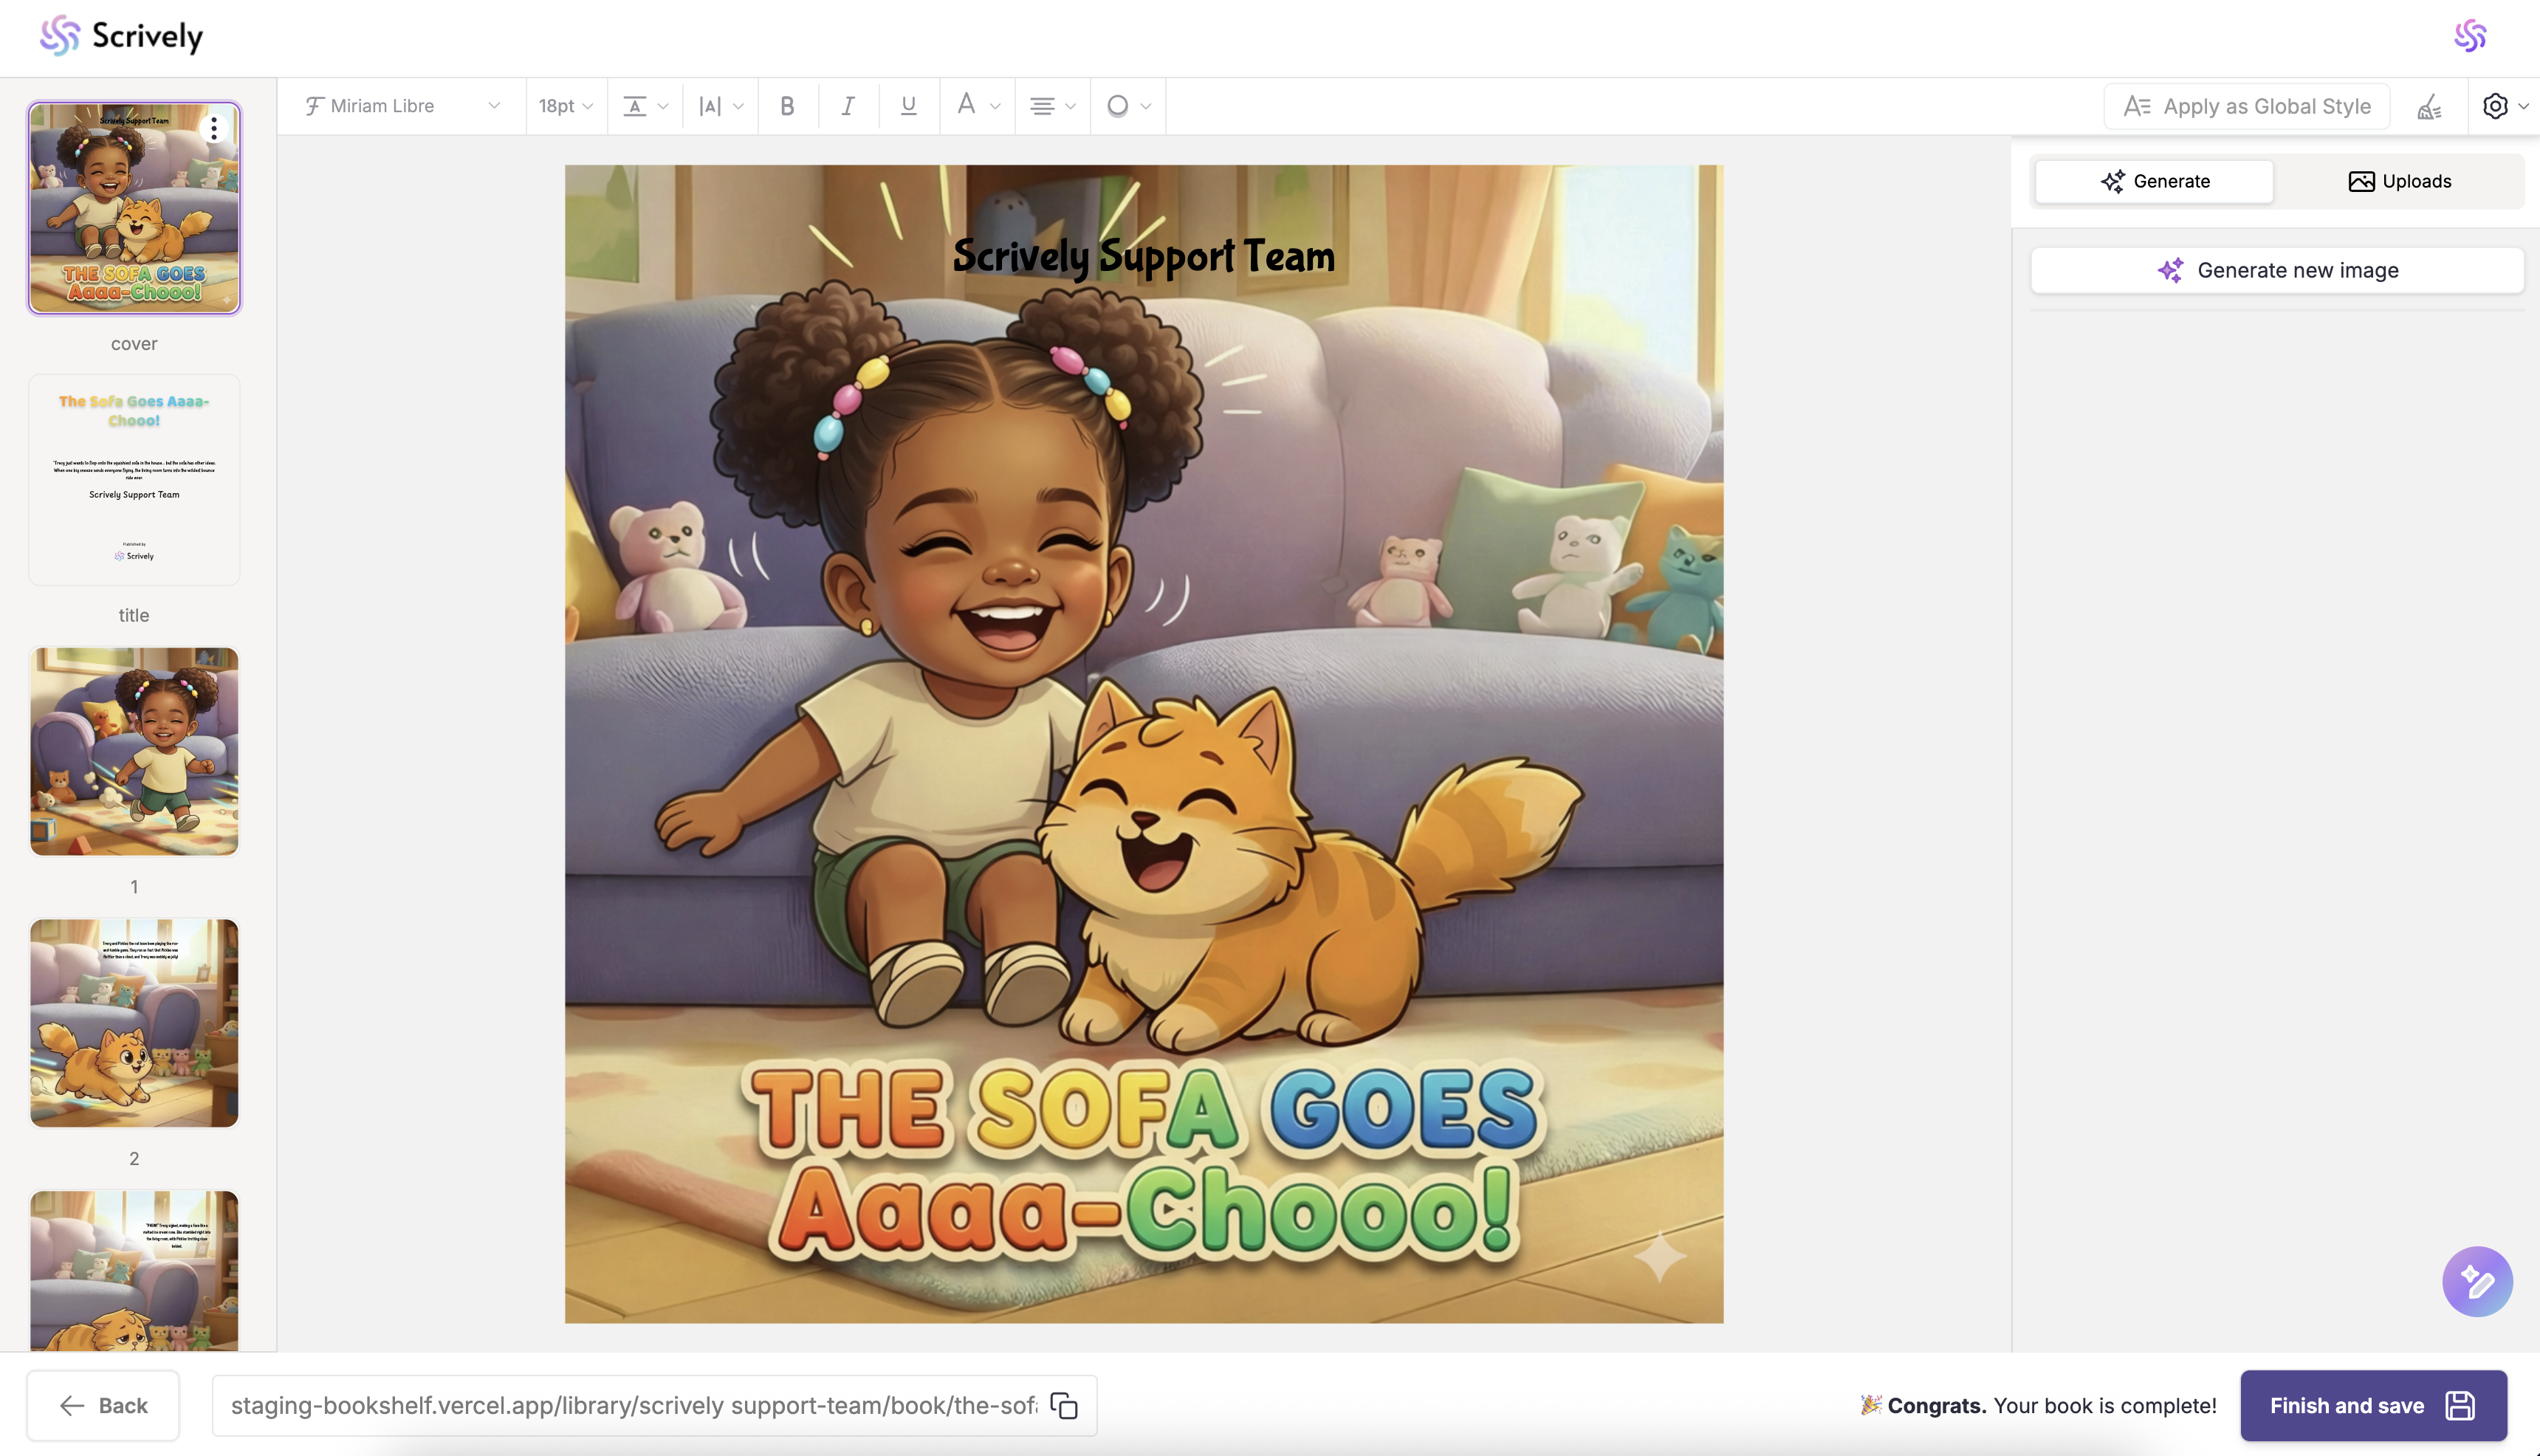Expand the 18pt font size dropdown
Viewport: 2540px width, 1456px height.
pyautogui.click(x=565, y=106)
